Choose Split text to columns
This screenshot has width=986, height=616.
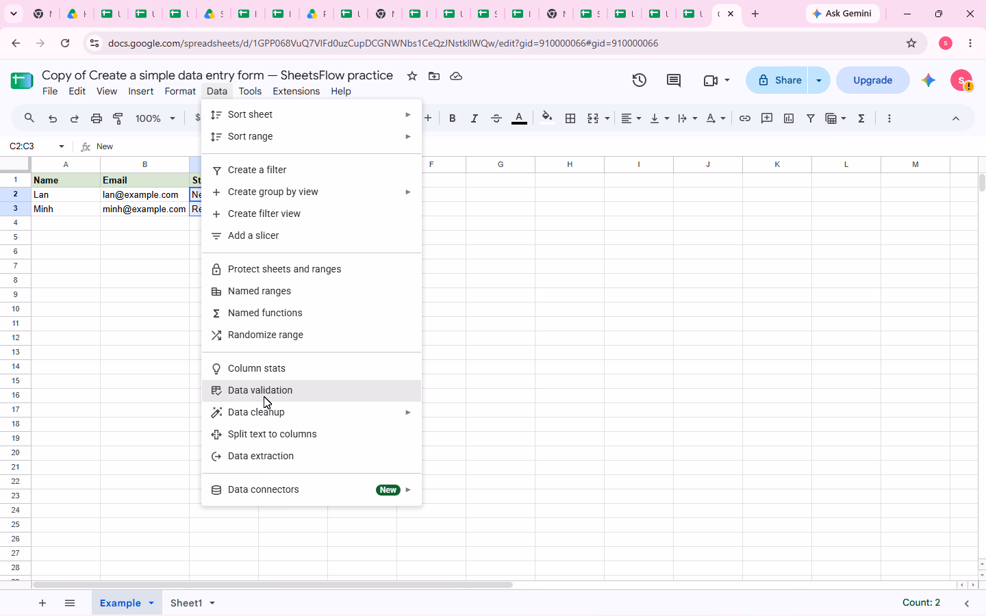click(x=312, y=434)
